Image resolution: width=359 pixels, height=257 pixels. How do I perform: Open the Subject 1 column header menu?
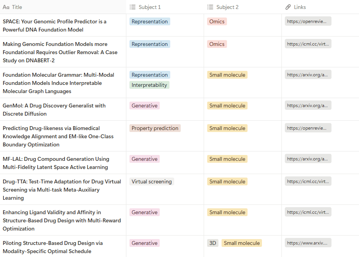point(165,7)
